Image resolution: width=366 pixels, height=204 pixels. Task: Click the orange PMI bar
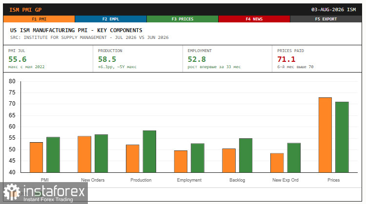(37, 157)
